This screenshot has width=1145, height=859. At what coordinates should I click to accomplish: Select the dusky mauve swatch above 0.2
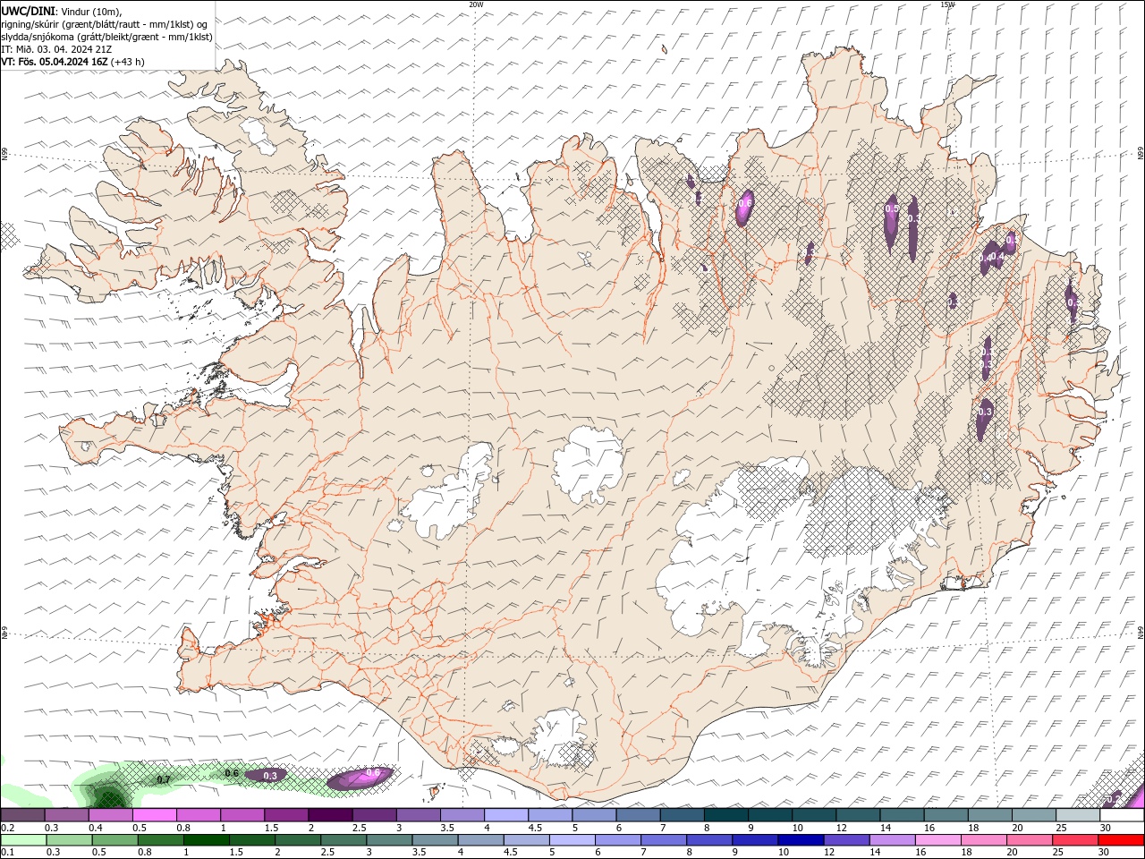point(23,814)
